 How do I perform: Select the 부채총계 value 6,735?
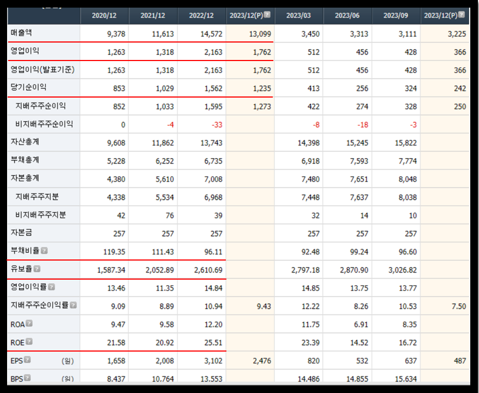[x=213, y=161]
